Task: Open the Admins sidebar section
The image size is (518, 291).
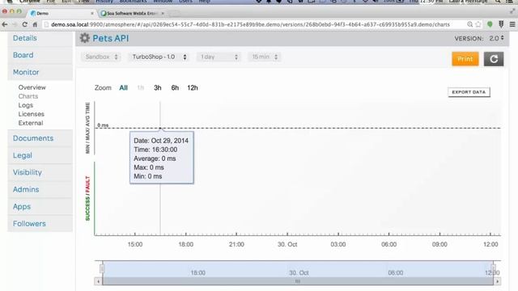Action: pos(40,190)
